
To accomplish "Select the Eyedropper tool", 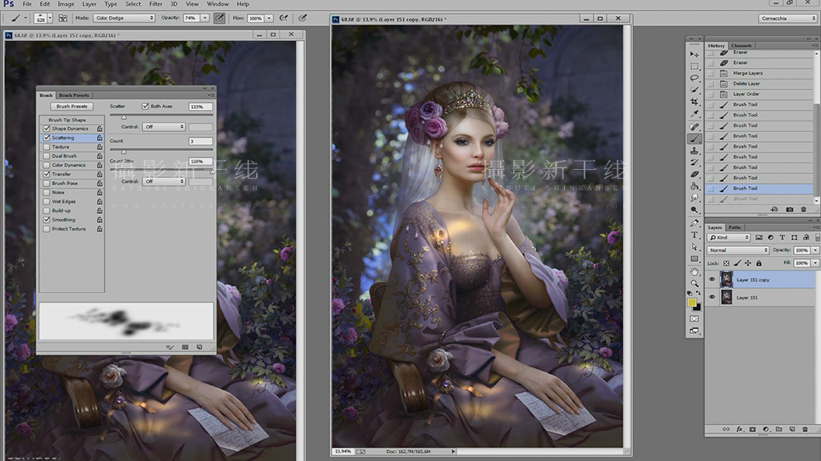I will click(x=695, y=114).
